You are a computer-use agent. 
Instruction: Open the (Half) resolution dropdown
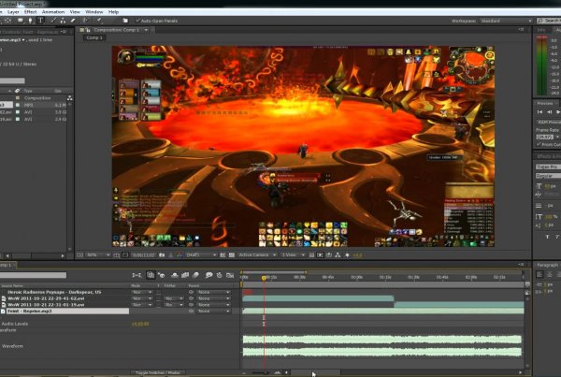tap(201, 254)
